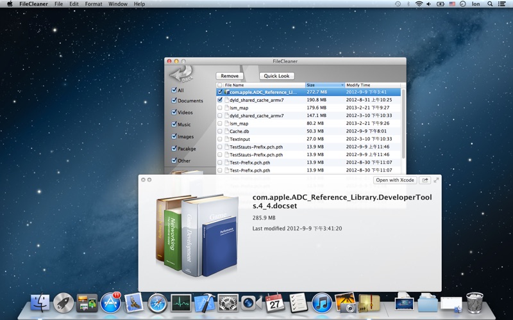Click the 2012-3-10 下午10:33 time for TextInput

(369, 139)
